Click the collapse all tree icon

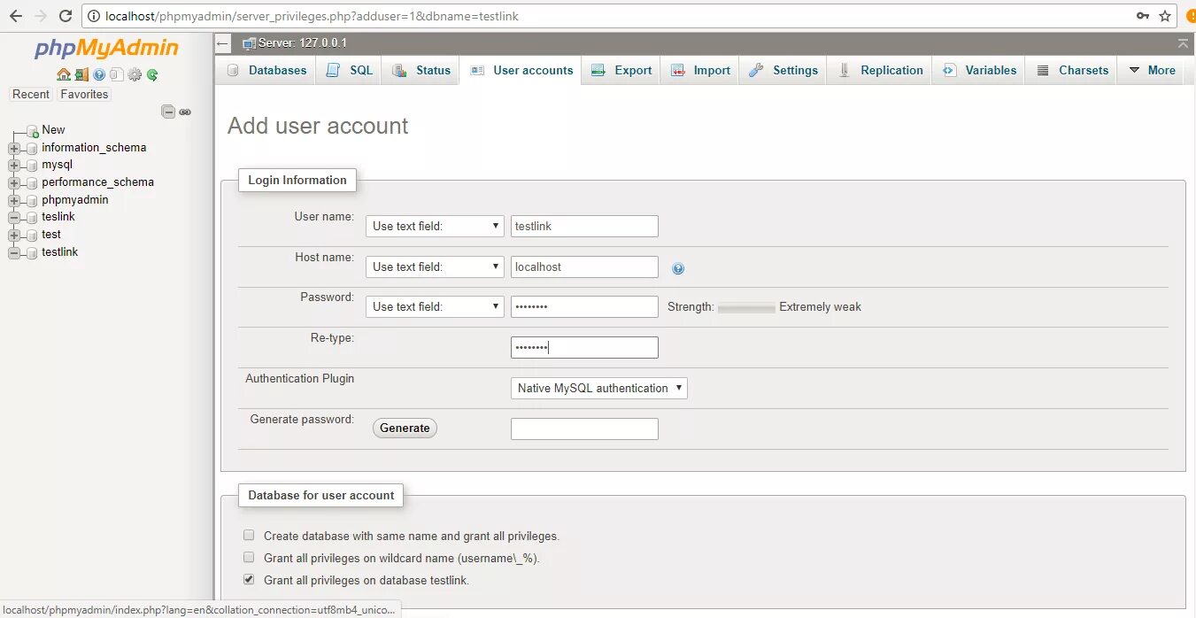point(168,112)
